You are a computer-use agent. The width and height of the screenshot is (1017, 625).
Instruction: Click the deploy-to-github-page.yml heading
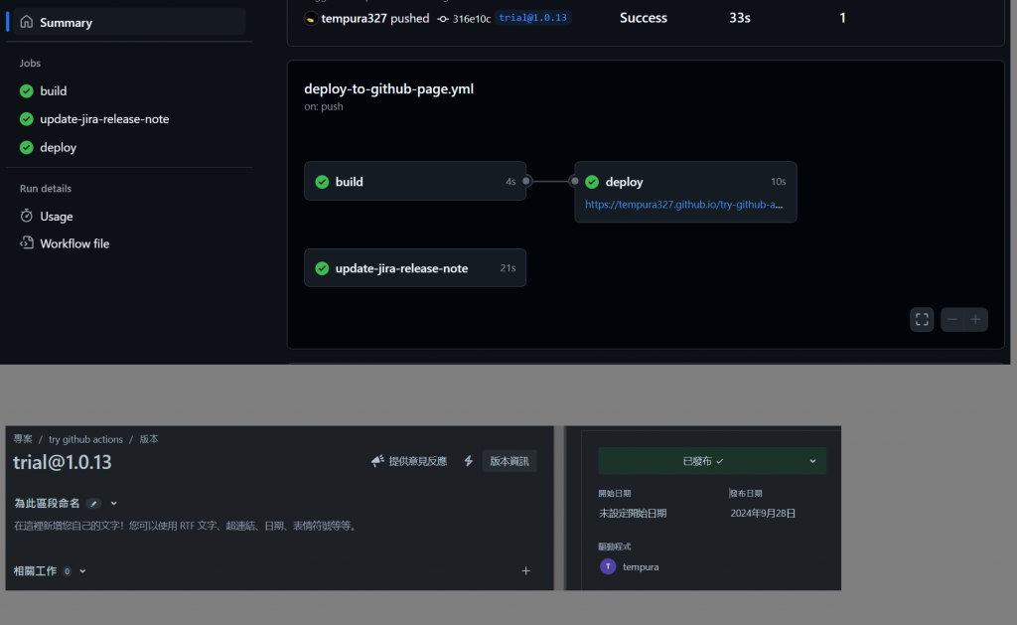point(388,88)
